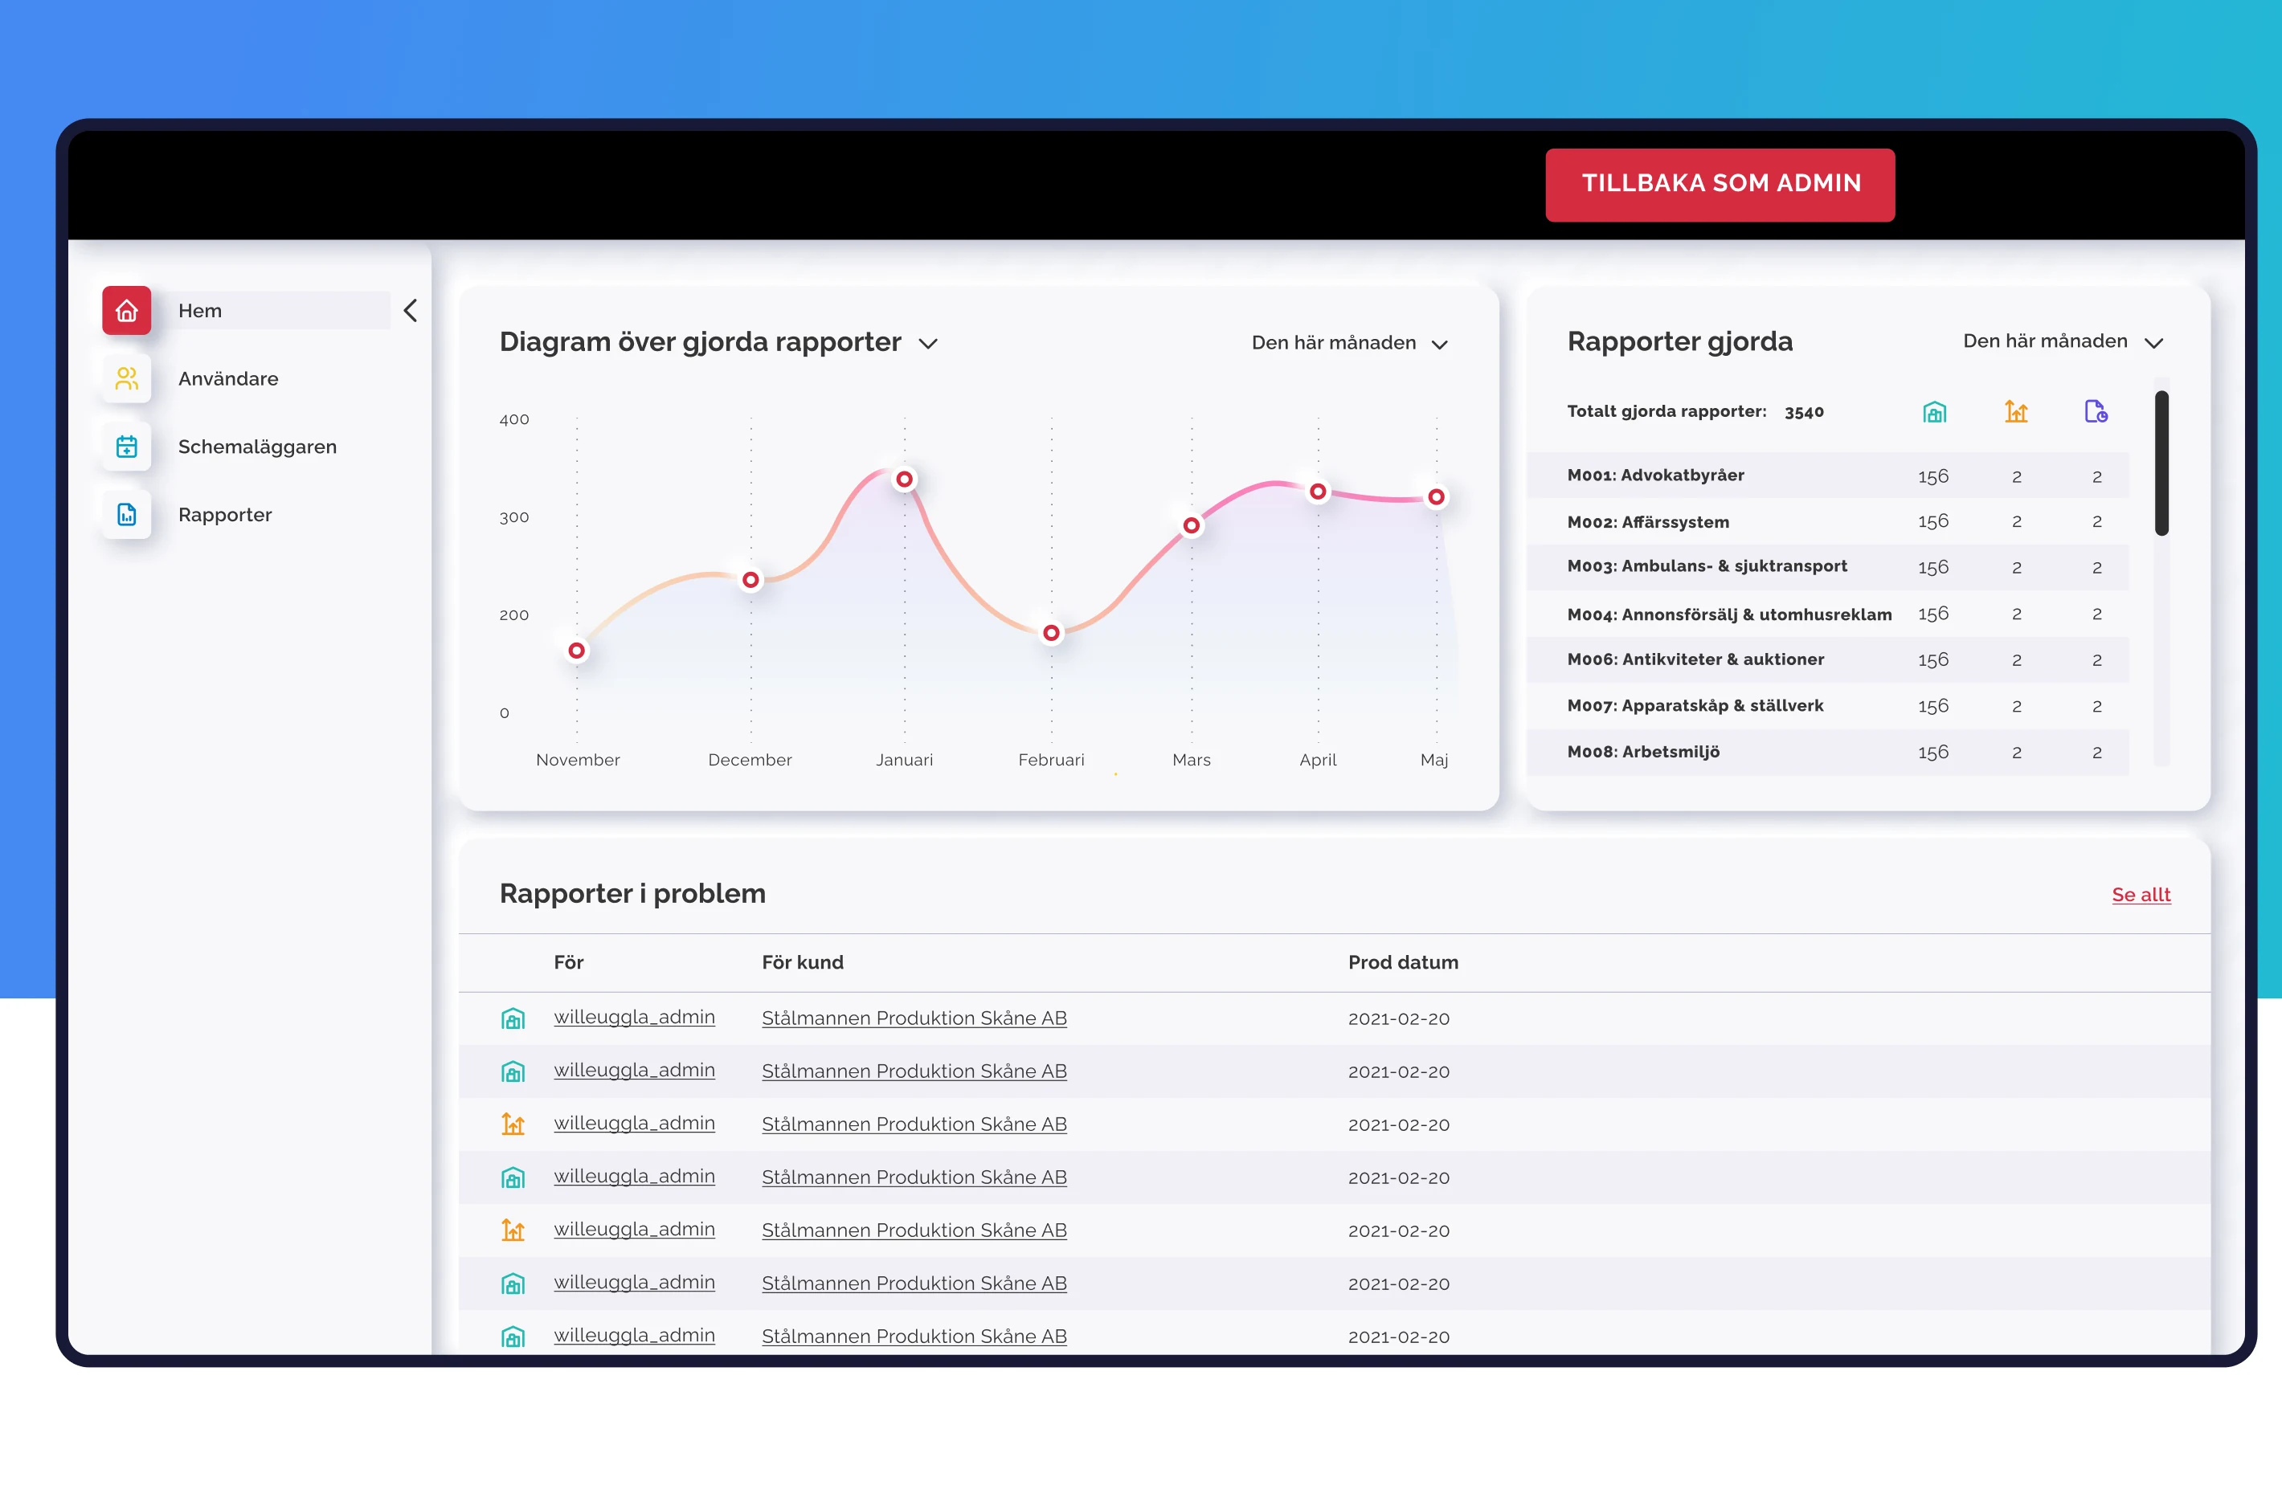Click building icon in second problem report row

pyautogui.click(x=513, y=1071)
